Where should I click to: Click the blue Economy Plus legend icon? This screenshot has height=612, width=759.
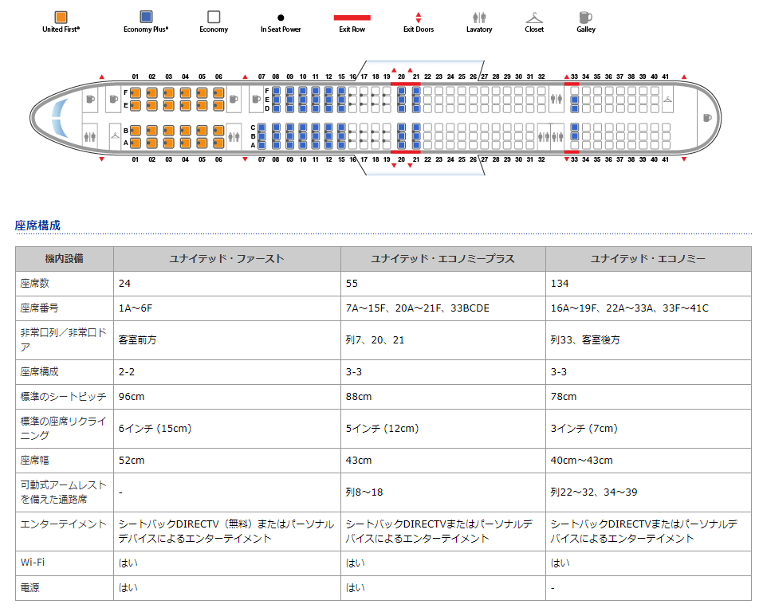click(146, 17)
